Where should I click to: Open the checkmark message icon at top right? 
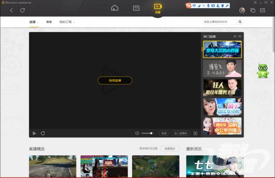tap(262, 10)
